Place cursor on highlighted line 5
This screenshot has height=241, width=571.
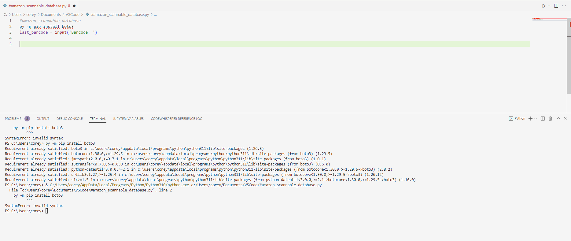coord(274,44)
